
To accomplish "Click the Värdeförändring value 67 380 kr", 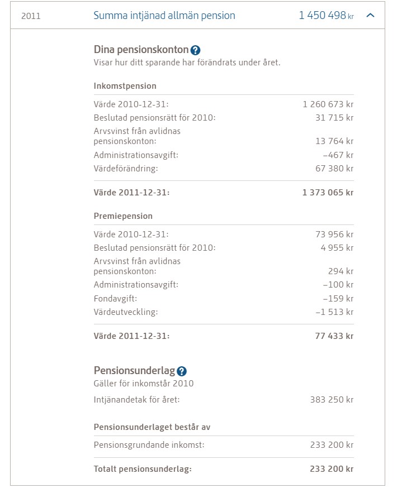I will 334,169.
